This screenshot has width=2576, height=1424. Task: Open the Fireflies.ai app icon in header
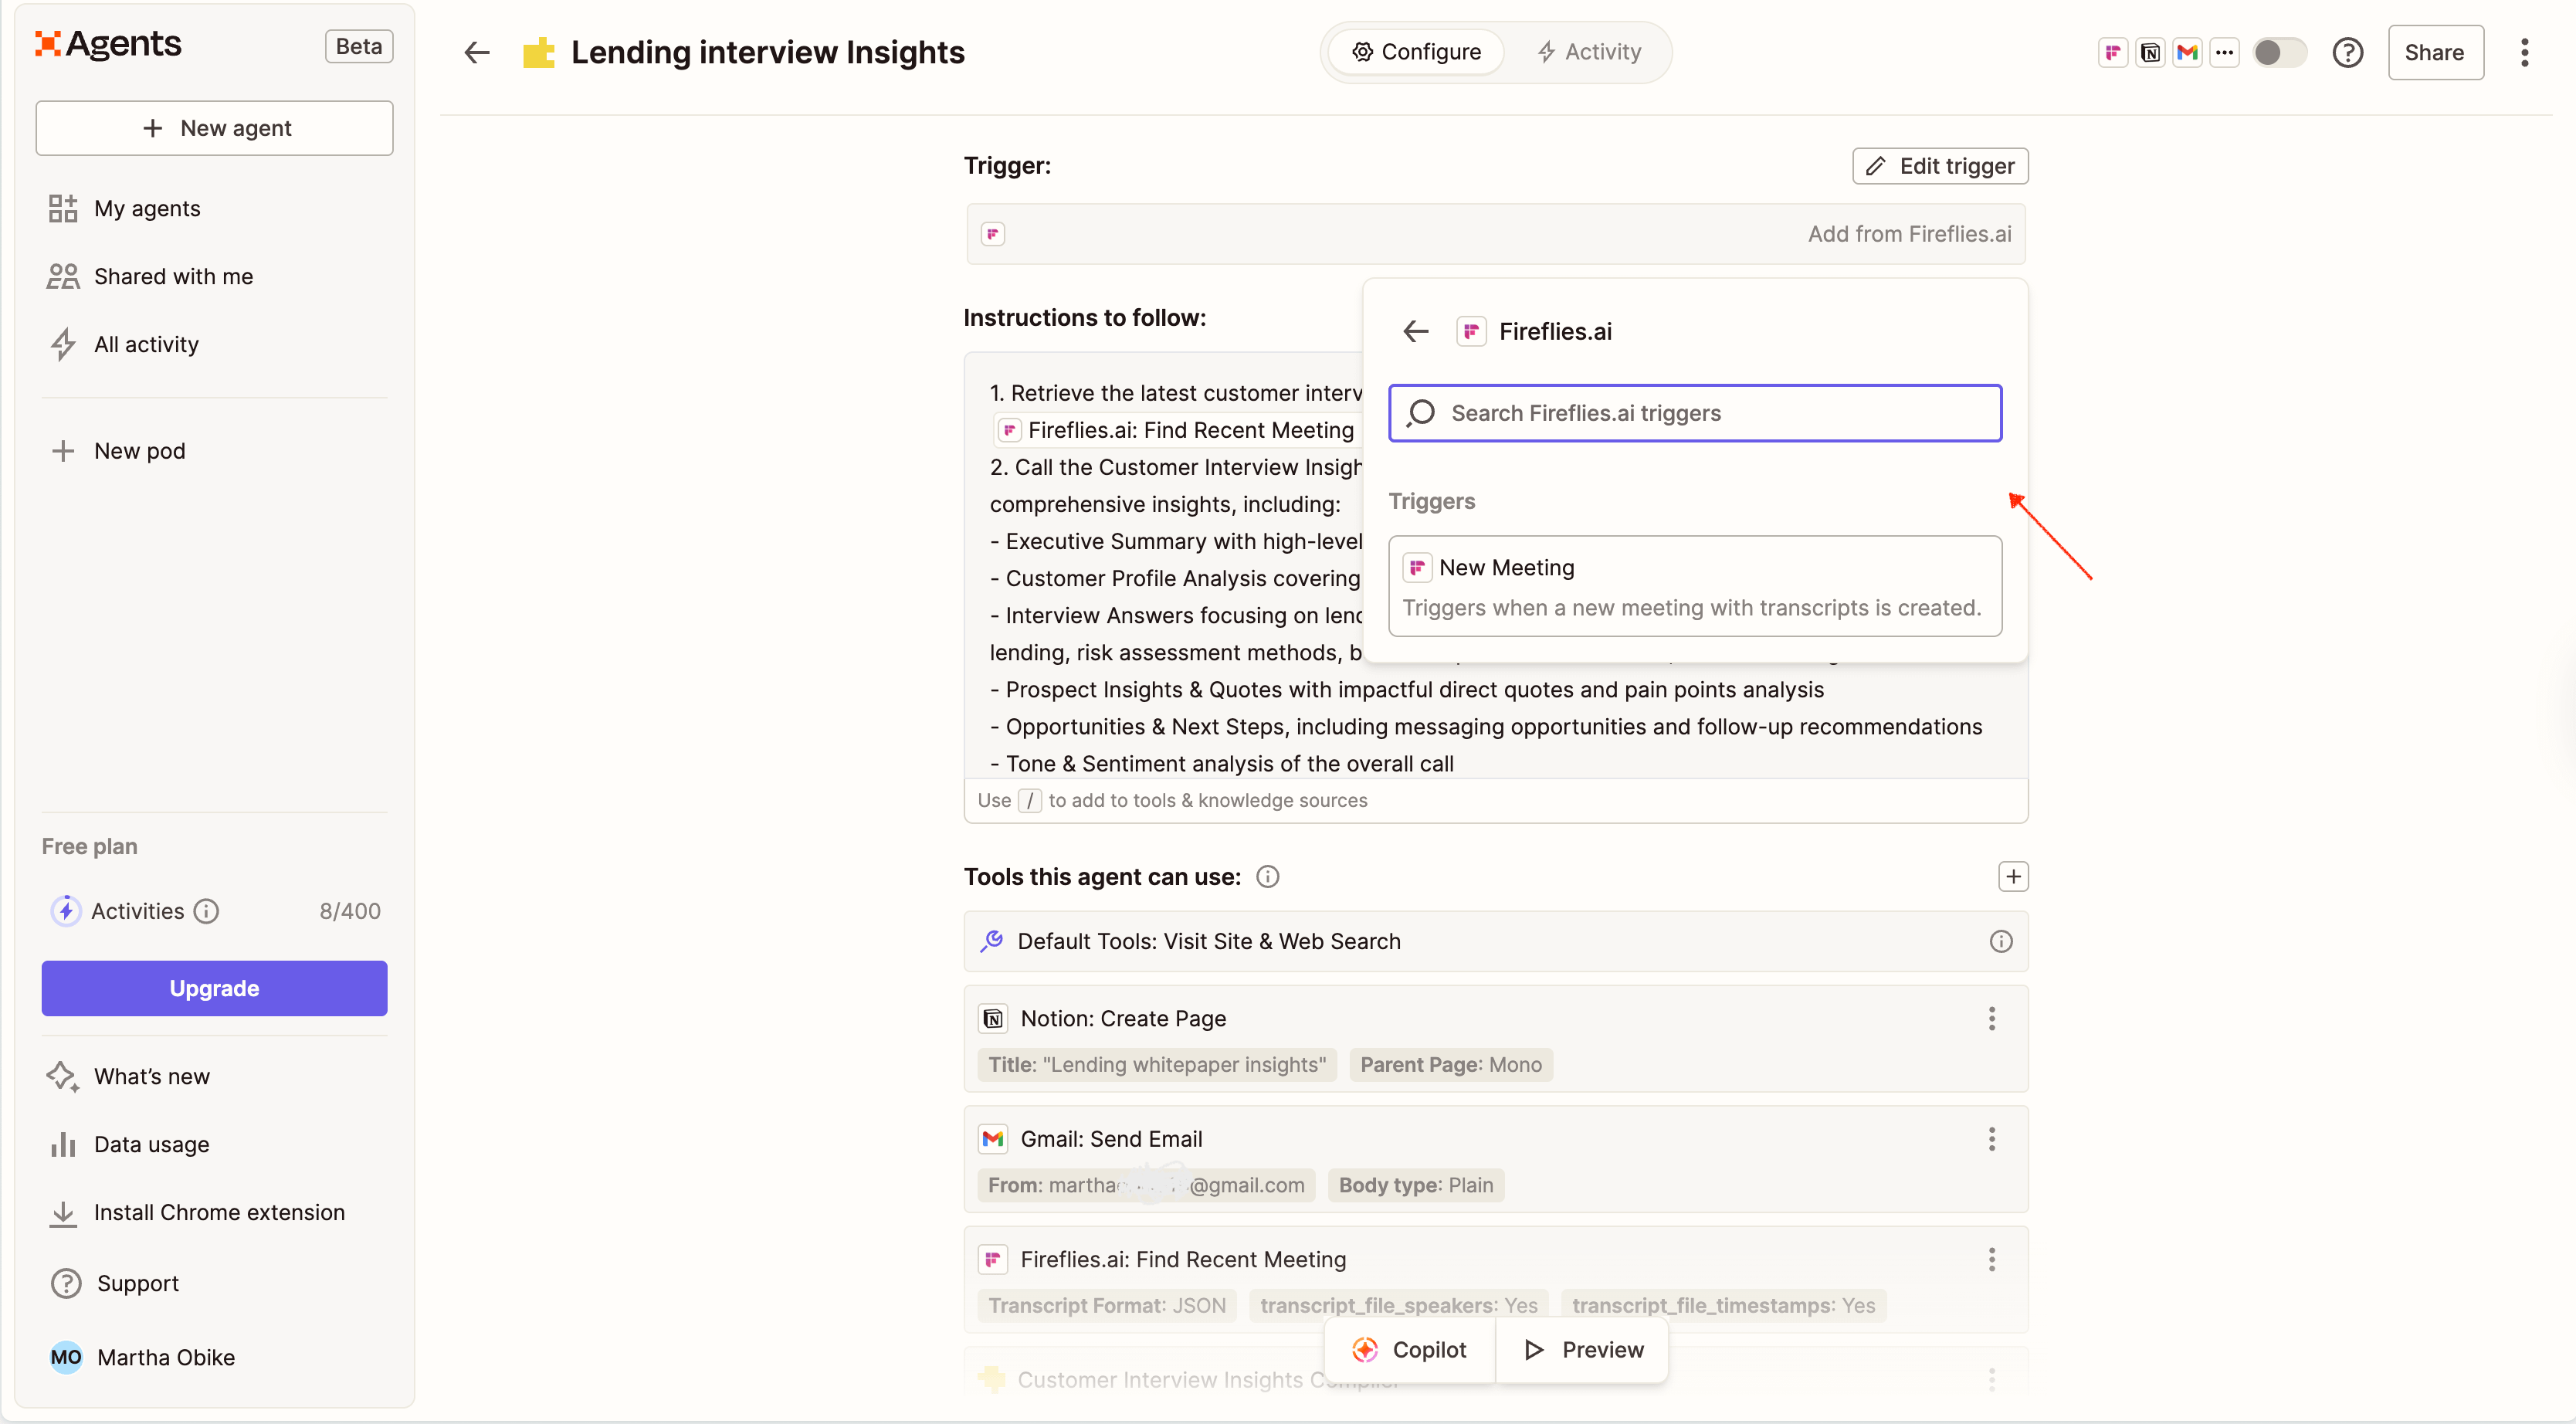click(x=2112, y=52)
